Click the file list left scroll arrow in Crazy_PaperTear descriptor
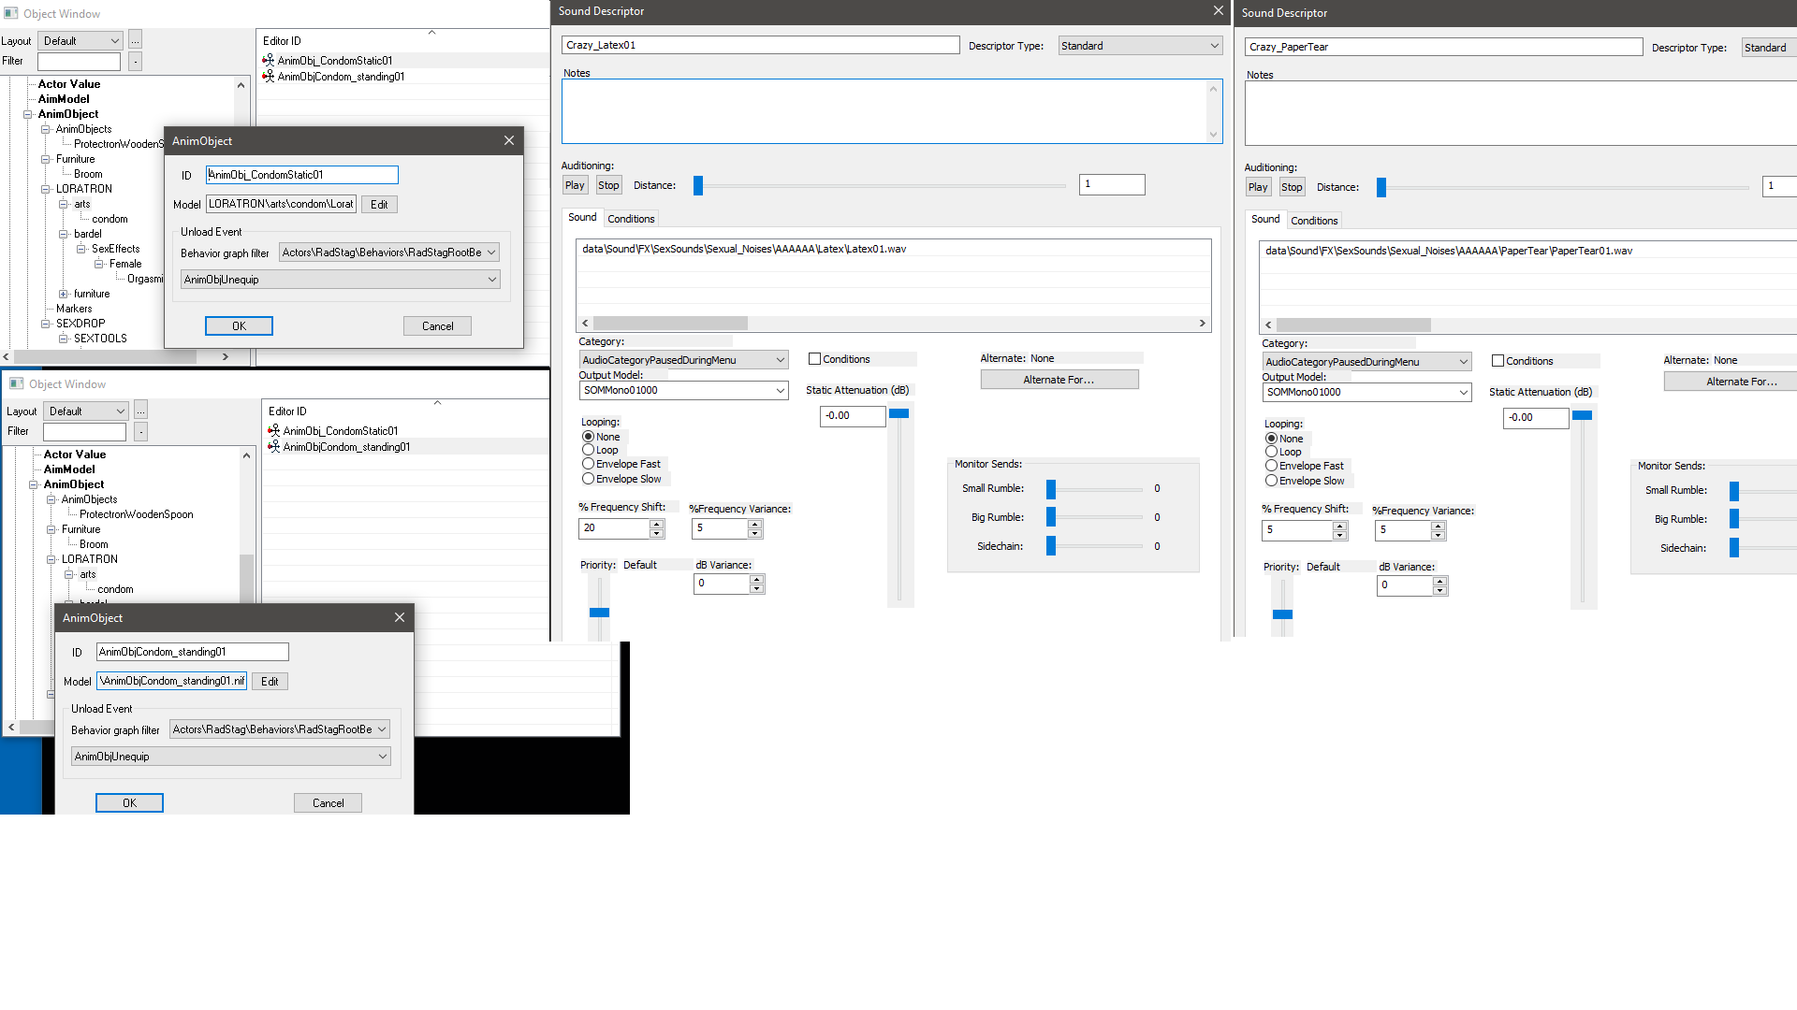This screenshot has height=1010, width=1797. (1268, 325)
